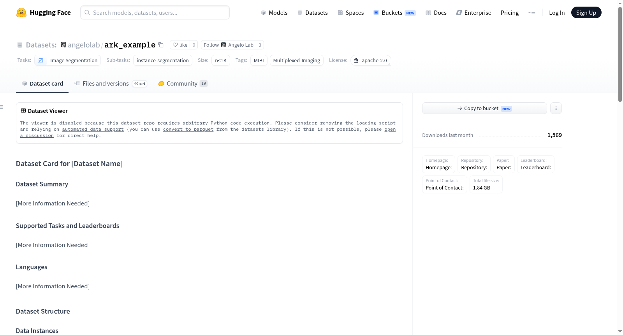The width and height of the screenshot is (623, 335).
Task: Visit the Enterprise page
Action: coord(474,12)
